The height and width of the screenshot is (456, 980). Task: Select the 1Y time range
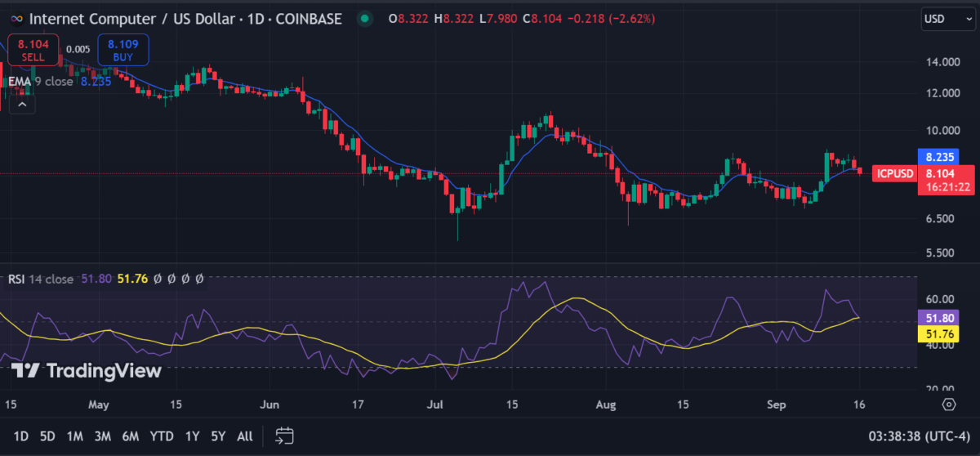pyautogui.click(x=193, y=436)
